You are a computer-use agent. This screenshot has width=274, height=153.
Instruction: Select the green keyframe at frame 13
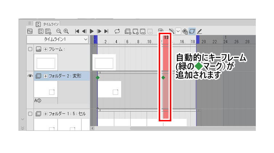[163, 77]
